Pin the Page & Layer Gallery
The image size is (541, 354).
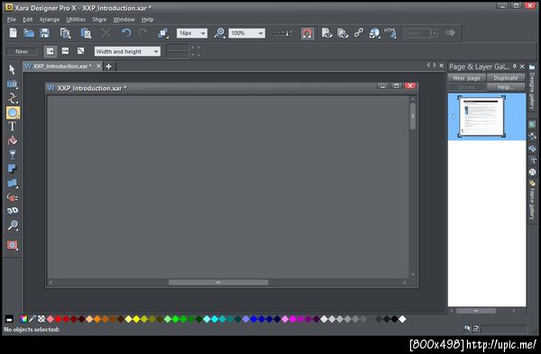pos(514,67)
